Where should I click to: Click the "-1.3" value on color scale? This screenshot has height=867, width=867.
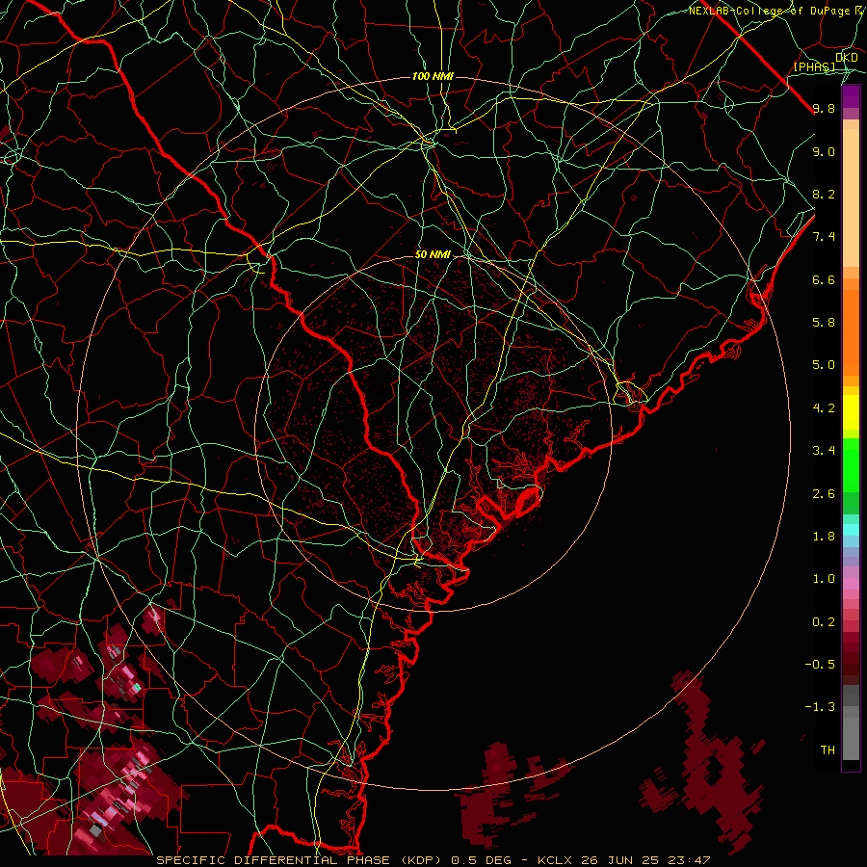pyautogui.click(x=820, y=707)
